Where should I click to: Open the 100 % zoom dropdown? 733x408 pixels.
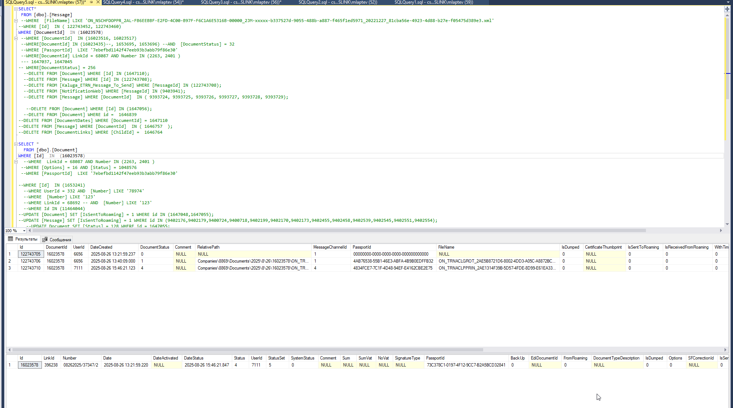coord(24,231)
